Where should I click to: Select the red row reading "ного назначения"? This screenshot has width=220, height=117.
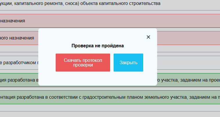coord(17,38)
